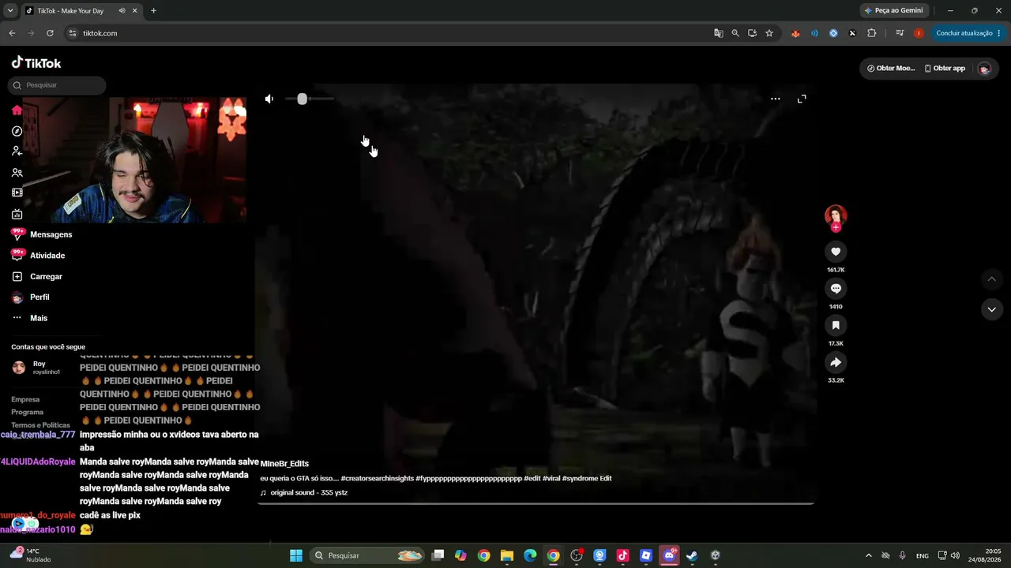Open the MineBr_Edits creator name
This screenshot has height=568, width=1011.
pyautogui.click(x=284, y=464)
